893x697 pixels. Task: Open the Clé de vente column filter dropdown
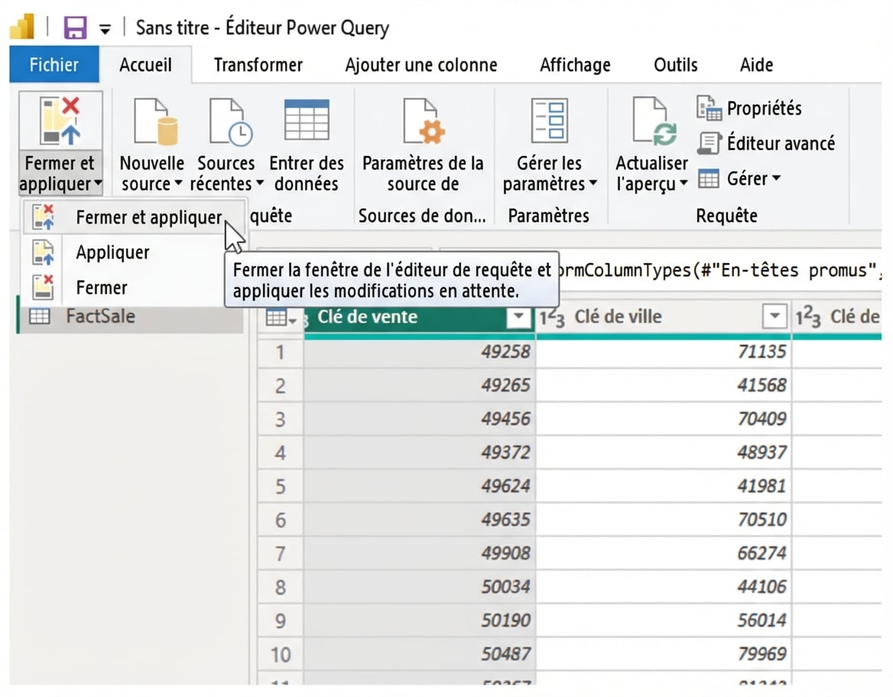(519, 317)
